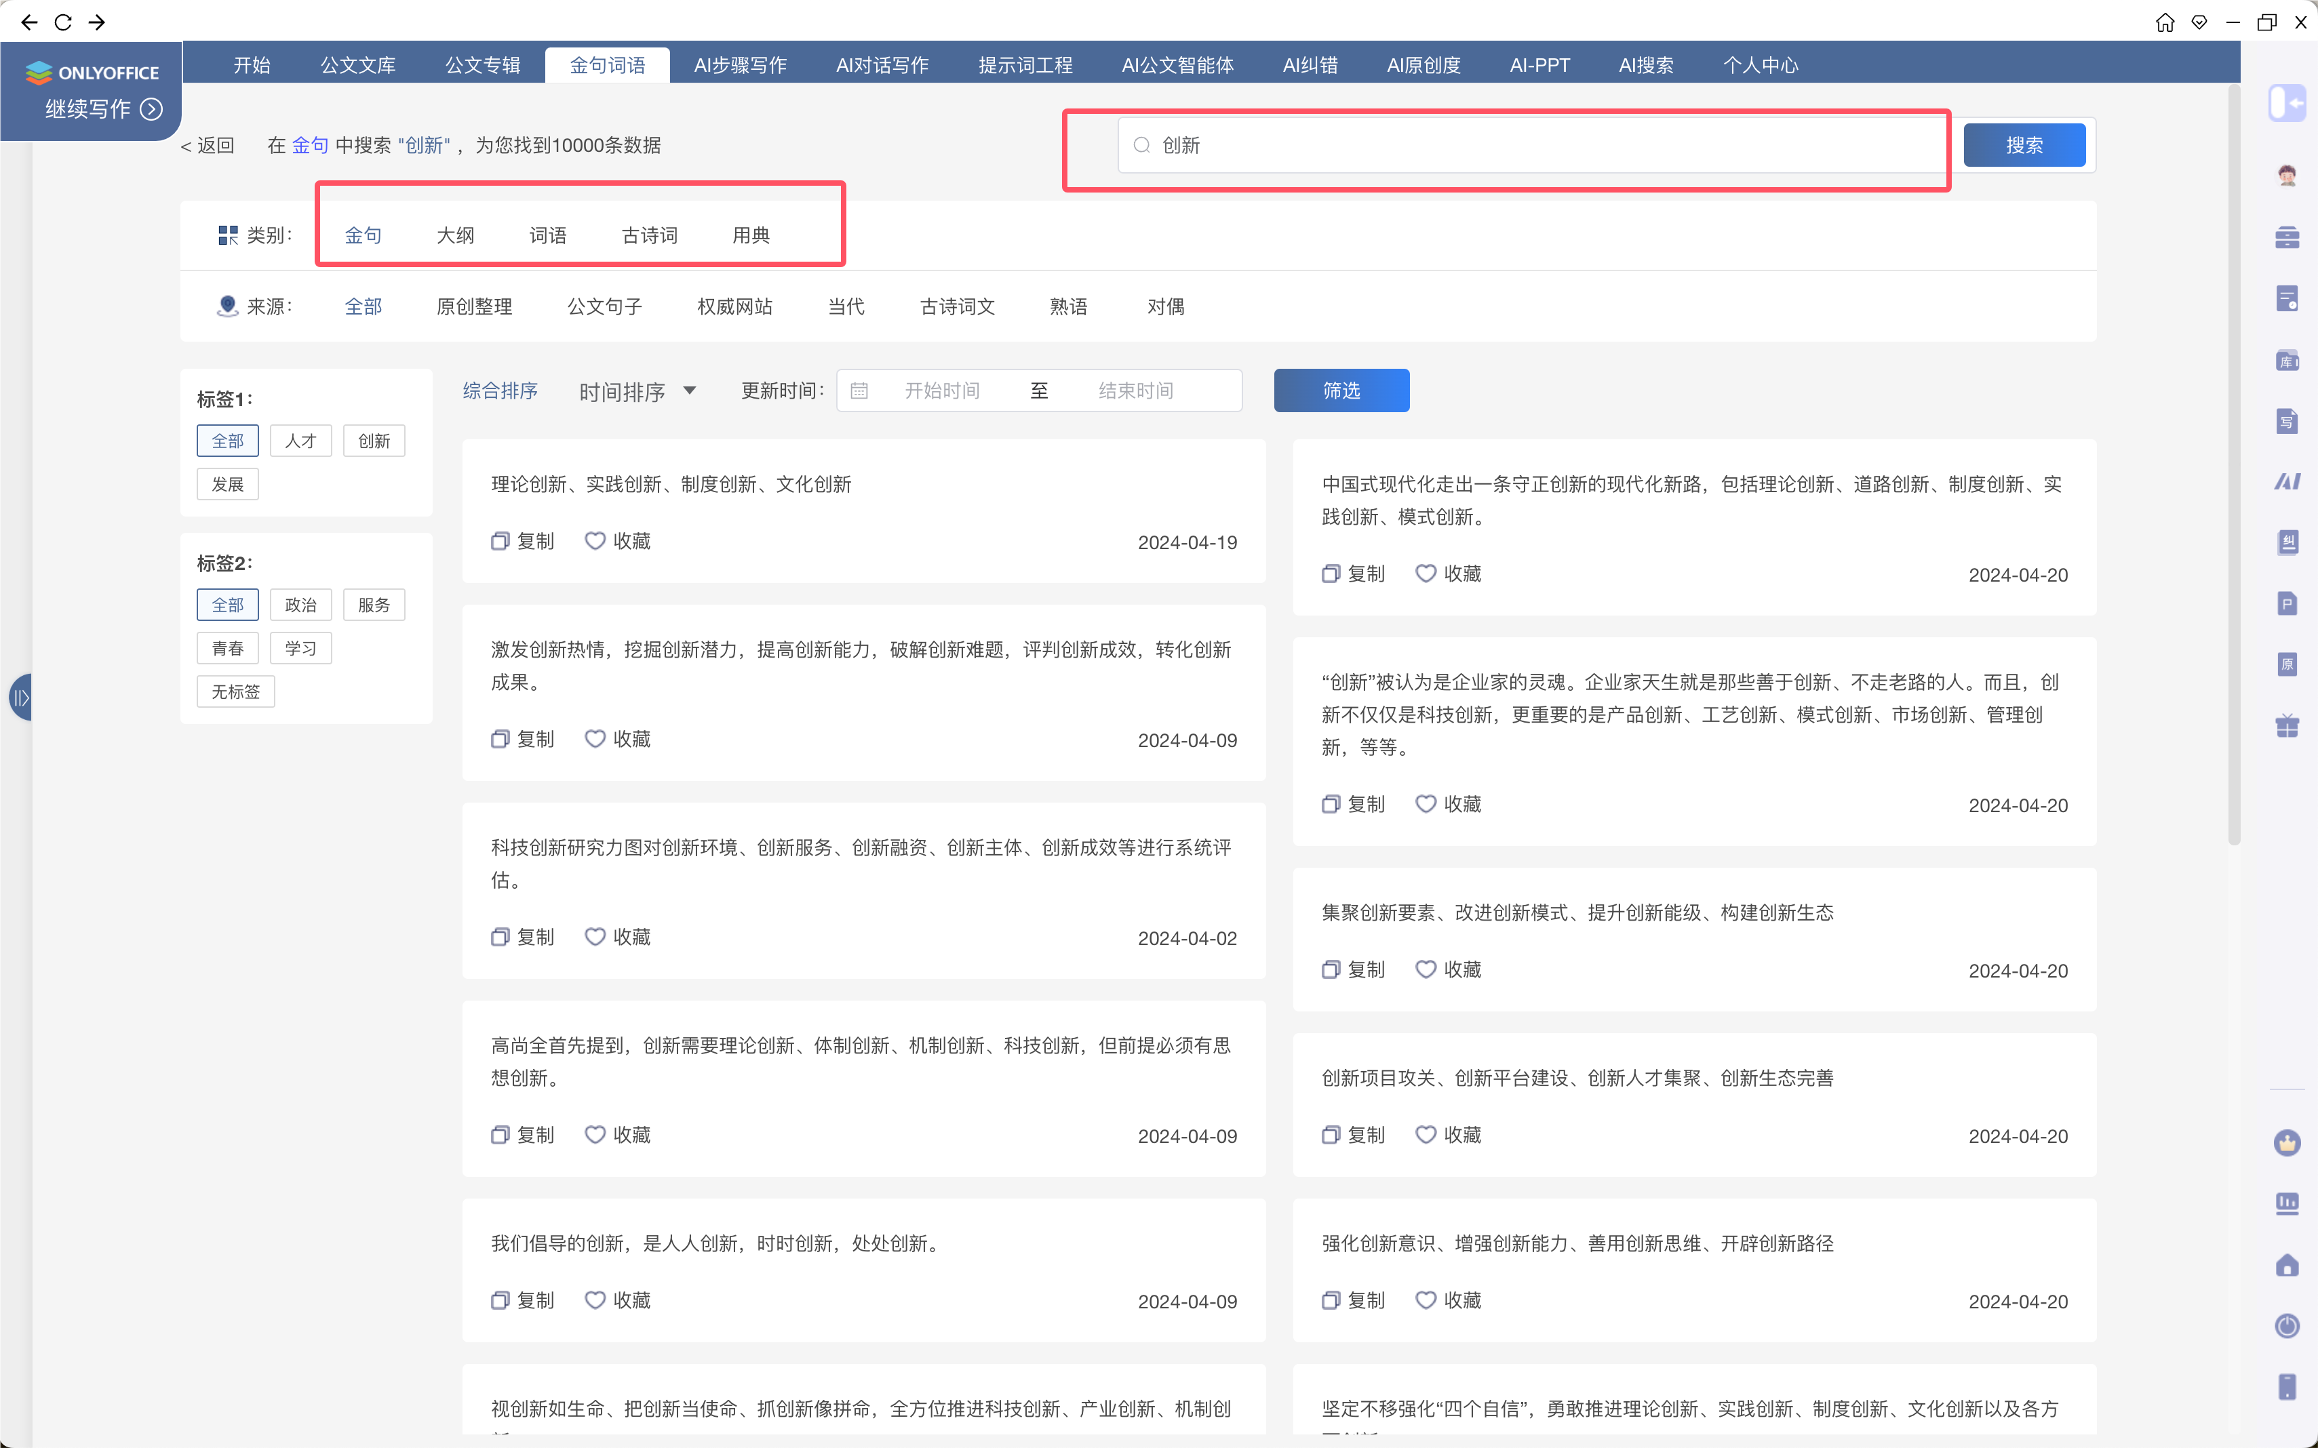Open the AI纠错 tab

point(1310,65)
